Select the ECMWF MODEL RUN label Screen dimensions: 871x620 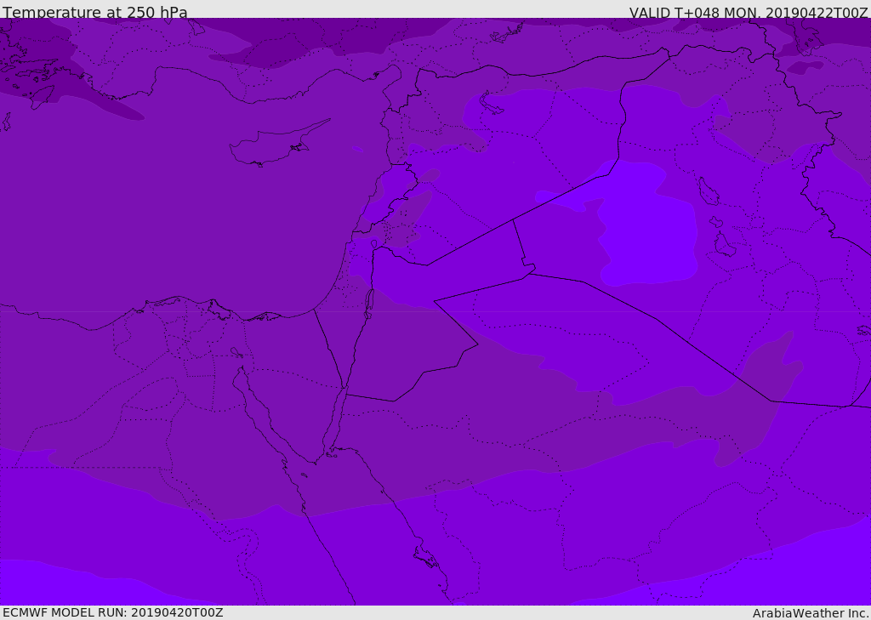click(112, 612)
